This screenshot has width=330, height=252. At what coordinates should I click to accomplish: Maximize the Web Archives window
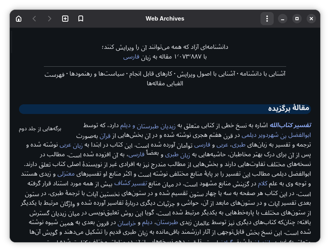(x=297, y=19)
